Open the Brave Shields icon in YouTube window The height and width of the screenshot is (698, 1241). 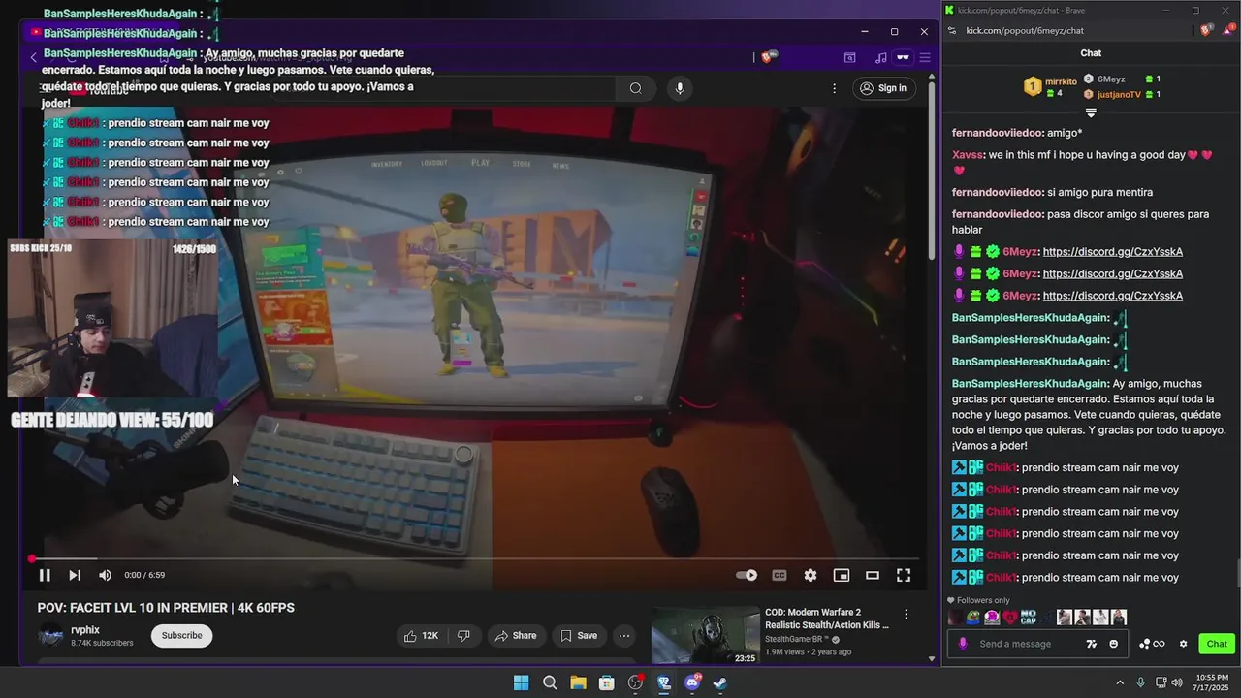coord(769,57)
